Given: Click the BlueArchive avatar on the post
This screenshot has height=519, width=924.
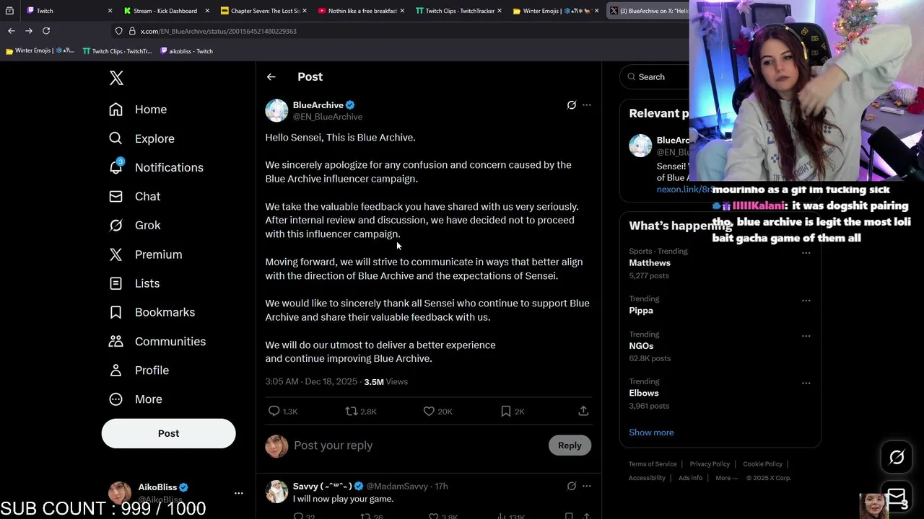Looking at the screenshot, I should coord(276,110).
